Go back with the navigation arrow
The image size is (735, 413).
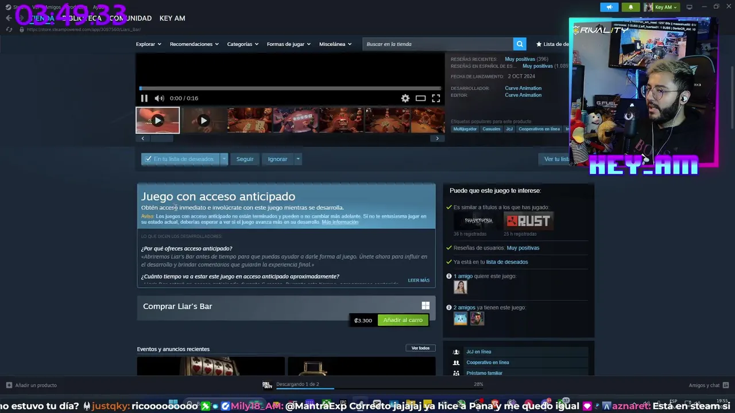pyautogui.click(x=9, y=18)
